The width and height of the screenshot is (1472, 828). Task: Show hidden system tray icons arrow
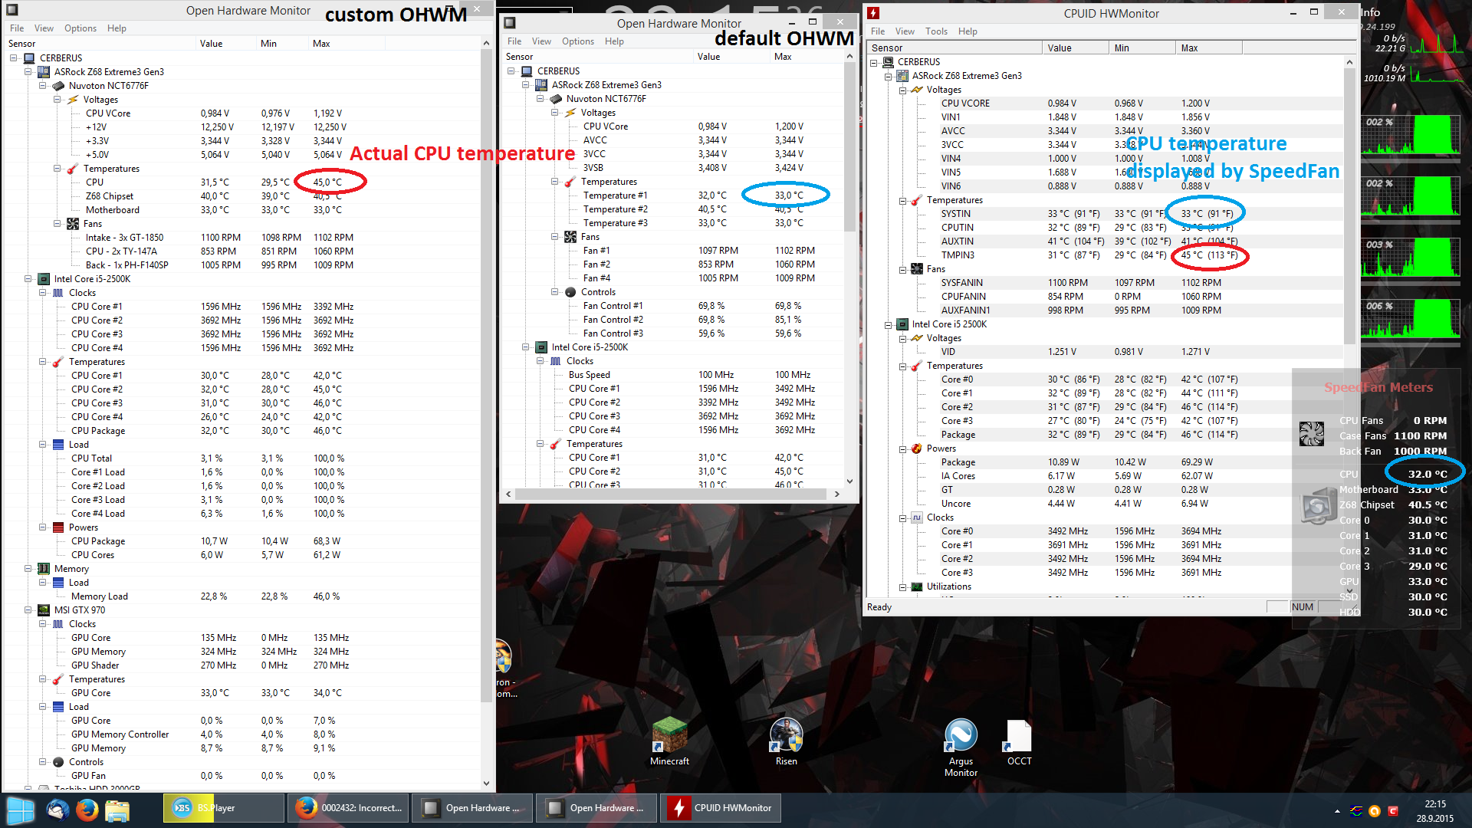[x=1337, y=811]
